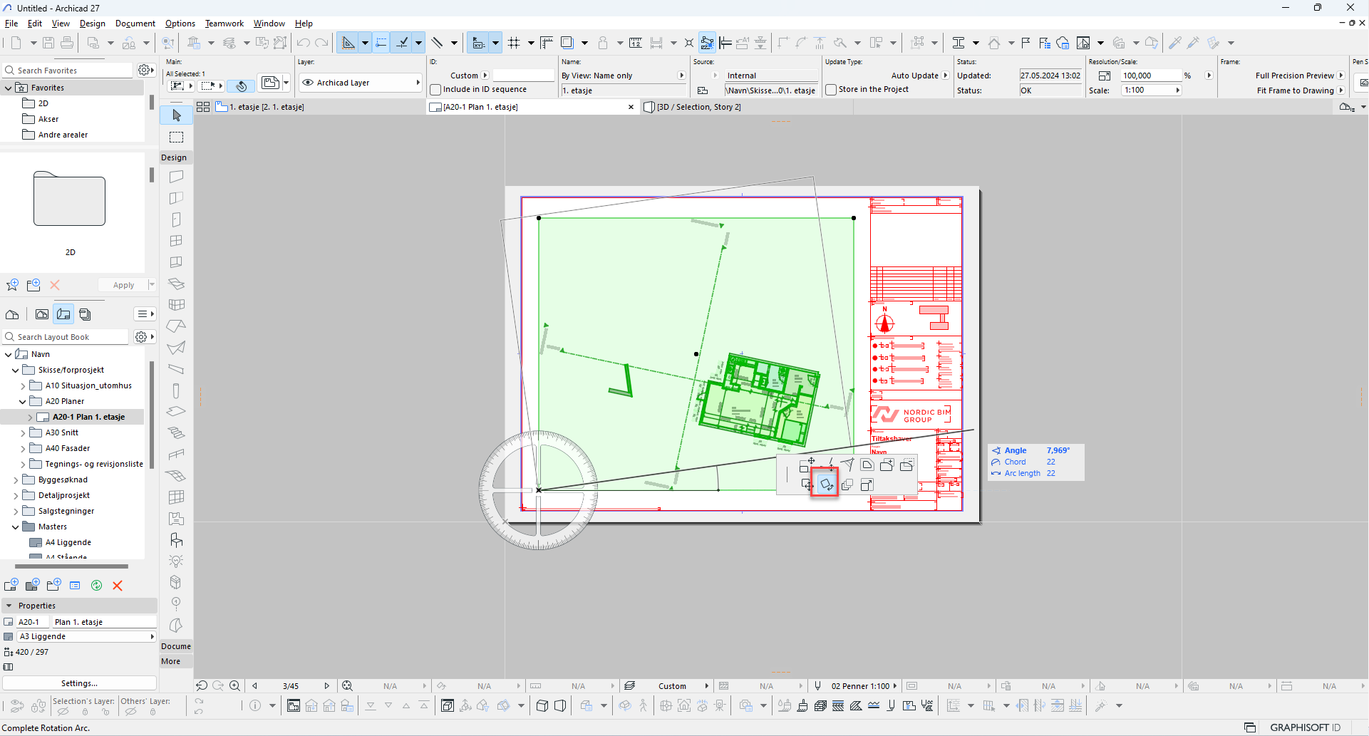Open the Scale 1:100 dropdown
Viewport: 1369px width, 736px height.
[1152, 90]
